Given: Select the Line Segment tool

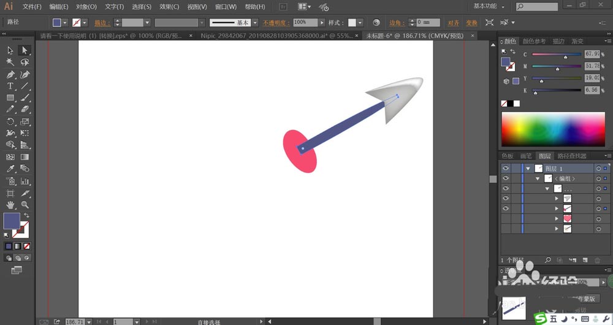Looking at the screenshot, I should tap(25, 86).
